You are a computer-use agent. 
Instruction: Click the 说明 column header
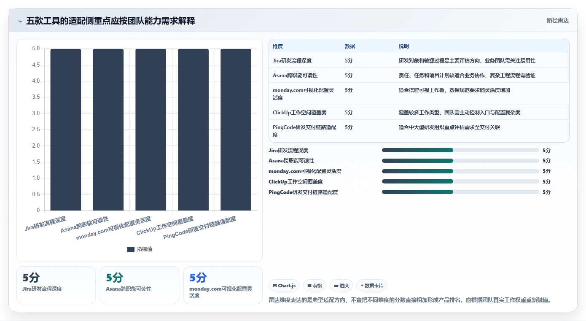[x=404, y=46]
